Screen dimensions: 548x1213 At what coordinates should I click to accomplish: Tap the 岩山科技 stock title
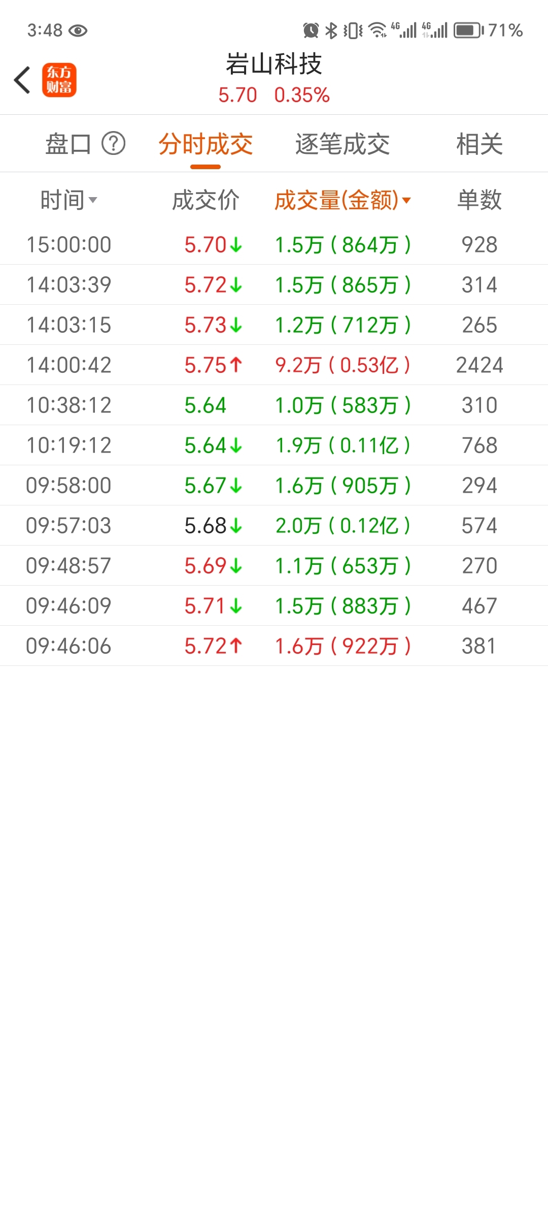[x=274, y=65]
